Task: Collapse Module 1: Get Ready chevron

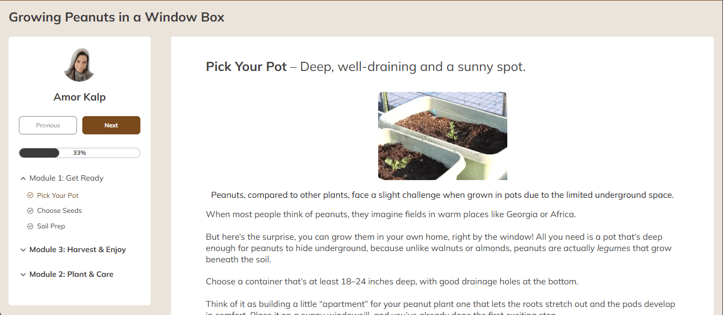Action: 23,178
